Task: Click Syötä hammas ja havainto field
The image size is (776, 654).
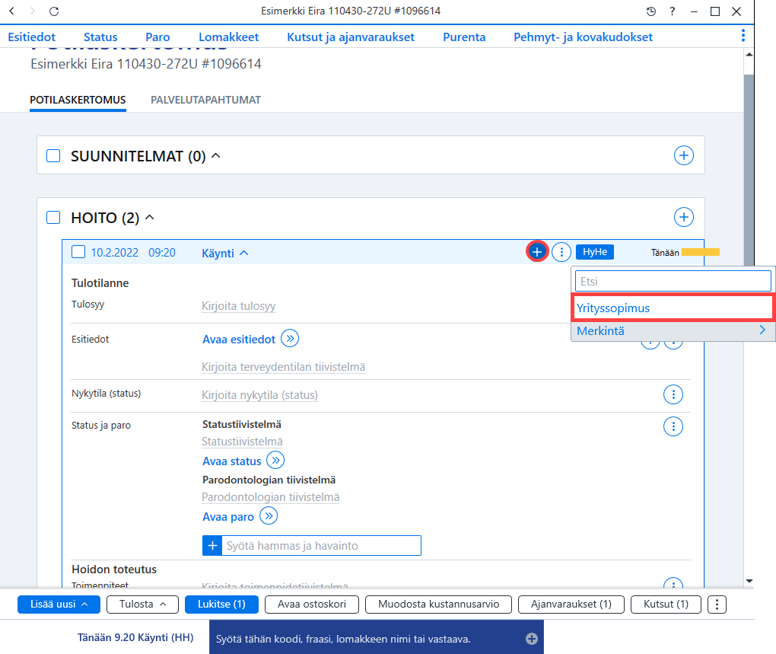Action: coord(321,546)
